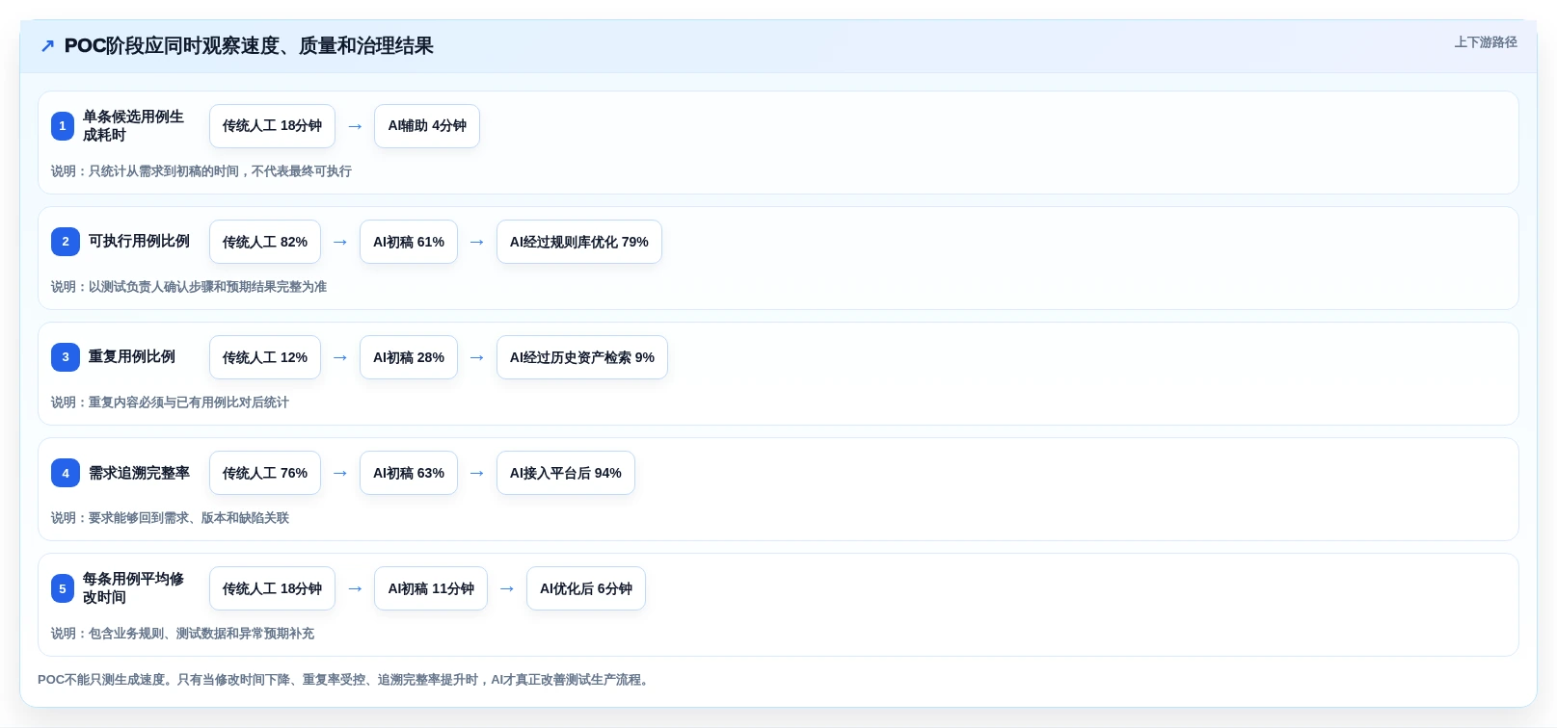Click the AI初稿 11分钟 chip
The height and width of the screenshot is (728, 1557).
click(431, 588)
